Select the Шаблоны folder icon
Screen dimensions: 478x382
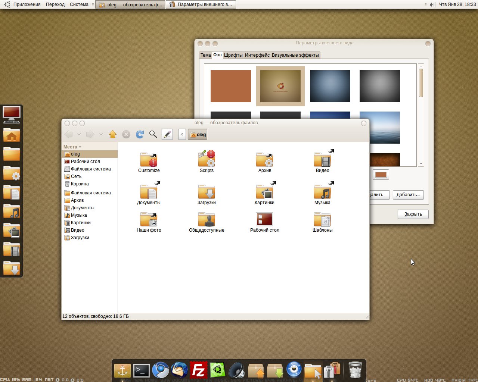pos(322,219)
